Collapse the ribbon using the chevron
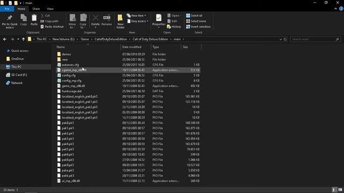344x193 pixels. (x=335, y=9)
